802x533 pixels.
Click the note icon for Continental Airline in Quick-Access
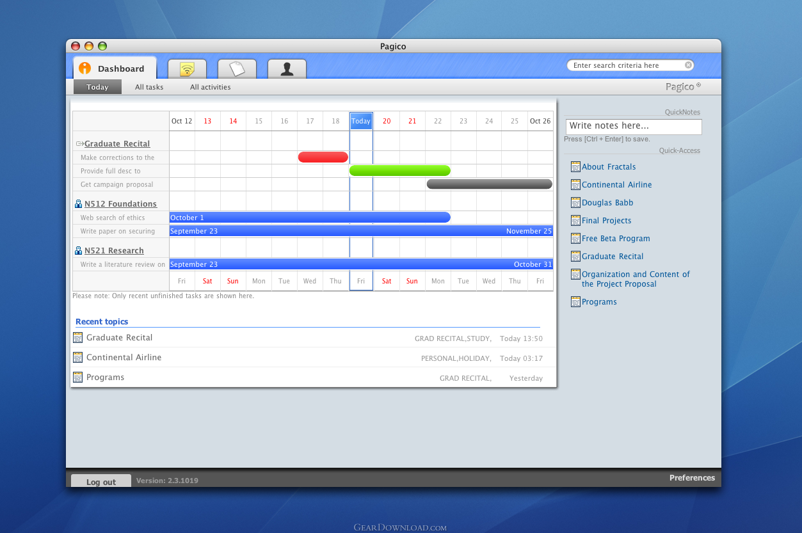pos(575,184)
